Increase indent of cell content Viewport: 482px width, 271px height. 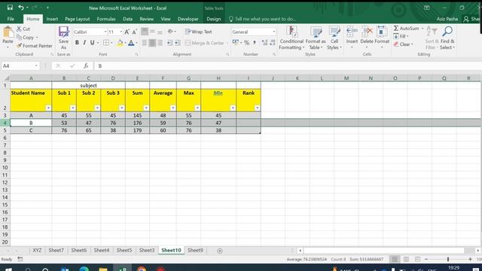pos(178,43)
